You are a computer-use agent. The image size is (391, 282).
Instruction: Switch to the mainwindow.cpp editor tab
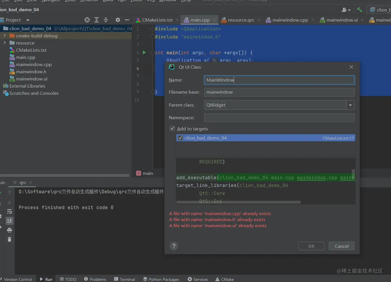pos(290,20)
